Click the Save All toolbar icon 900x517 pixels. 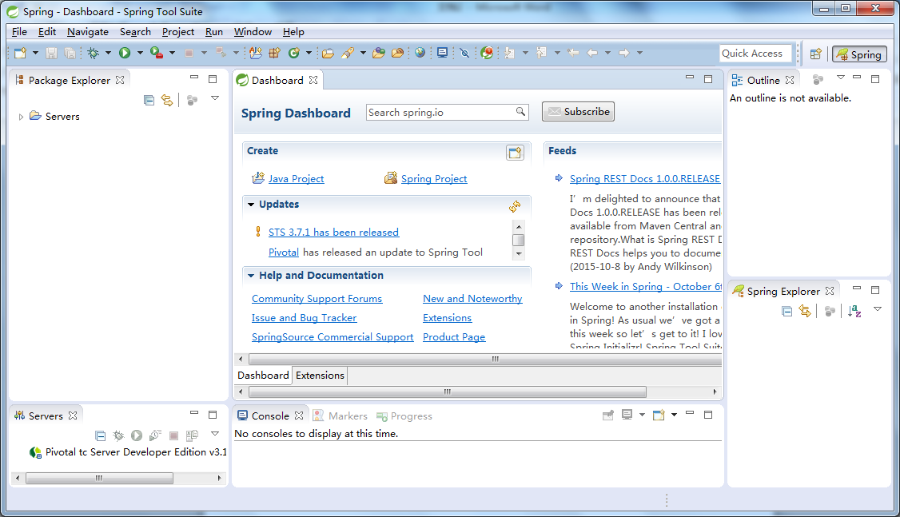point(70,53)
